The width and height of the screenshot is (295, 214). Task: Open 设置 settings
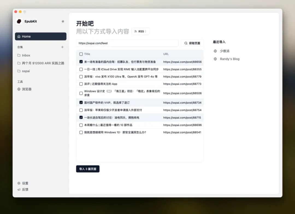tap(23, 183)
